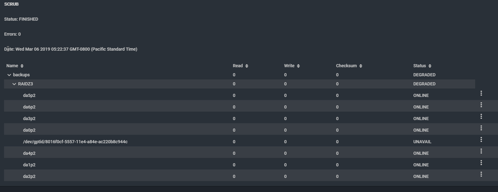Select the da5p2 disk row
The width and height of the screenshot is (498, 192).
tap(29, 95)
